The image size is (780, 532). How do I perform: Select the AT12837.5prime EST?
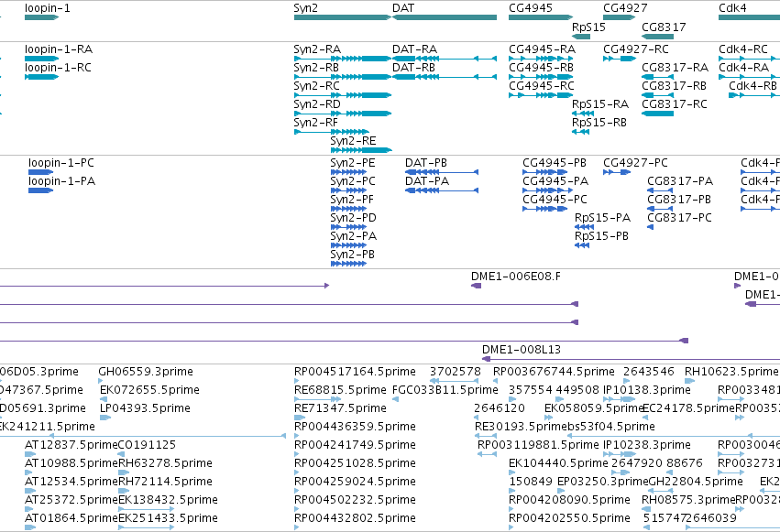[x=31, y=454]
